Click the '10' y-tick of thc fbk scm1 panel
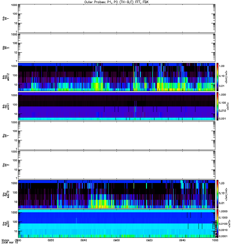The height and width of the screenshot is (249, 233). tap(16, 231)
